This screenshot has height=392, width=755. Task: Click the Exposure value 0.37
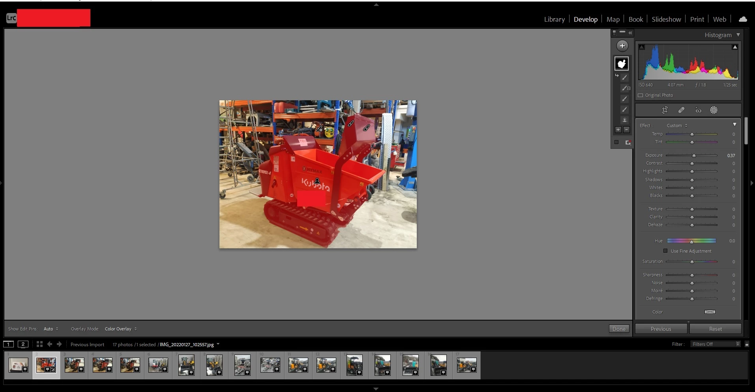coord(731,156)
